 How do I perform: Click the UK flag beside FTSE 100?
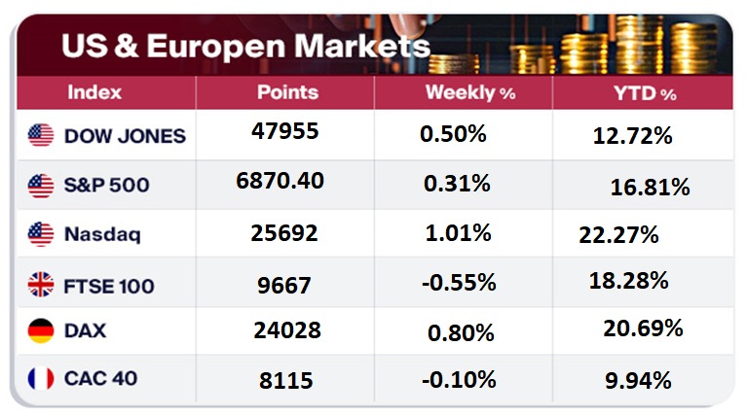pos(41,285)
